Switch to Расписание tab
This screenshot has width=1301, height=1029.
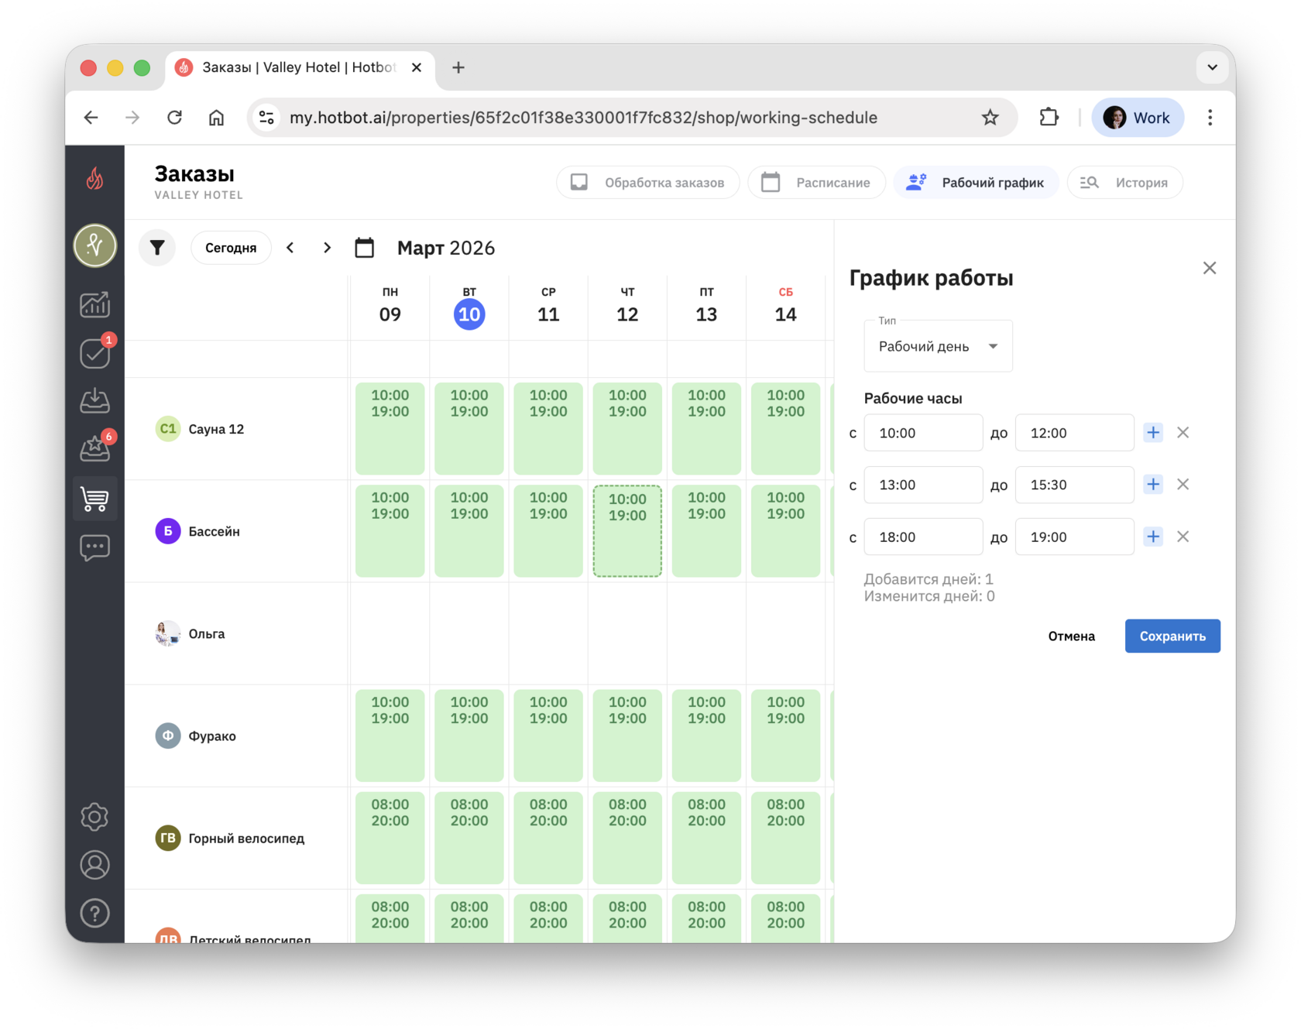[x=816, y=183]
